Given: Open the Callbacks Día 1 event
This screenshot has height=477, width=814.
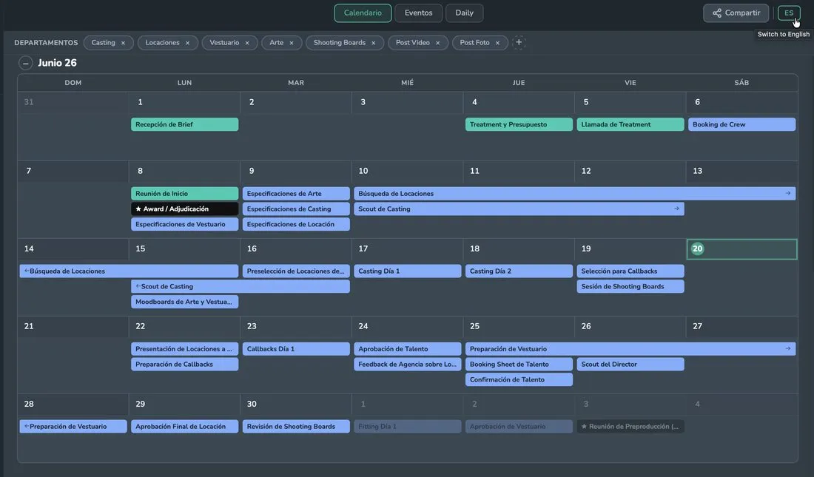Looking at the screenshot, I should (x=296, y=349).
